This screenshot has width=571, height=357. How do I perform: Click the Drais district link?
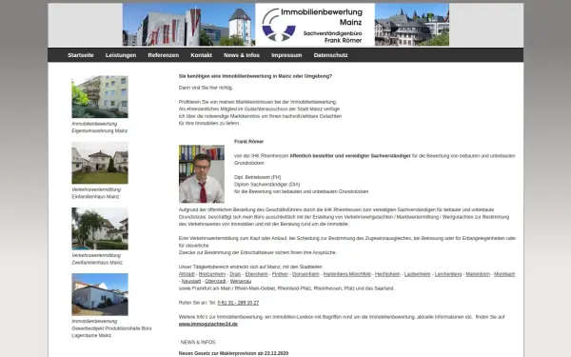point(235,274)
